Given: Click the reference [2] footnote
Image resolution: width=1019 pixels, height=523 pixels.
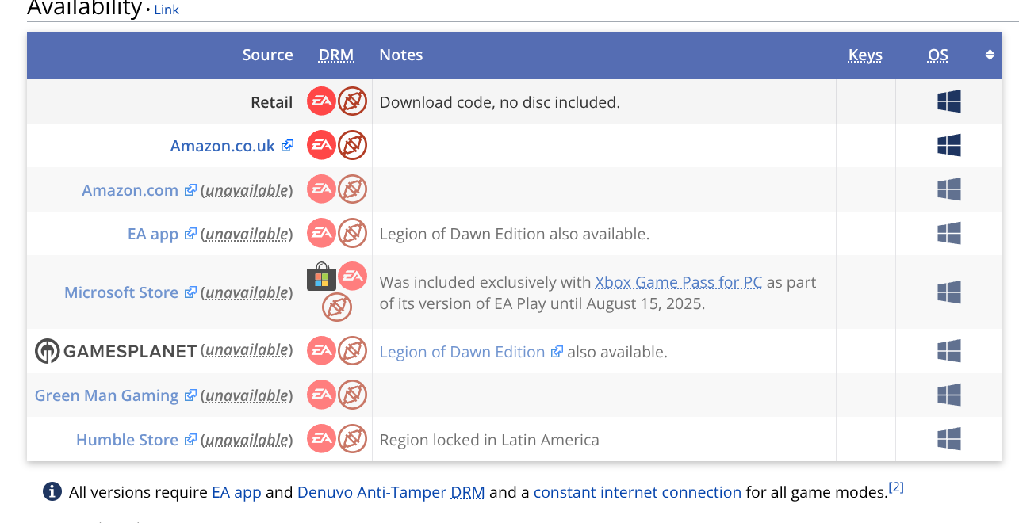Looking at the screenshot, I should pyautogui.click(x=896, y=487).
